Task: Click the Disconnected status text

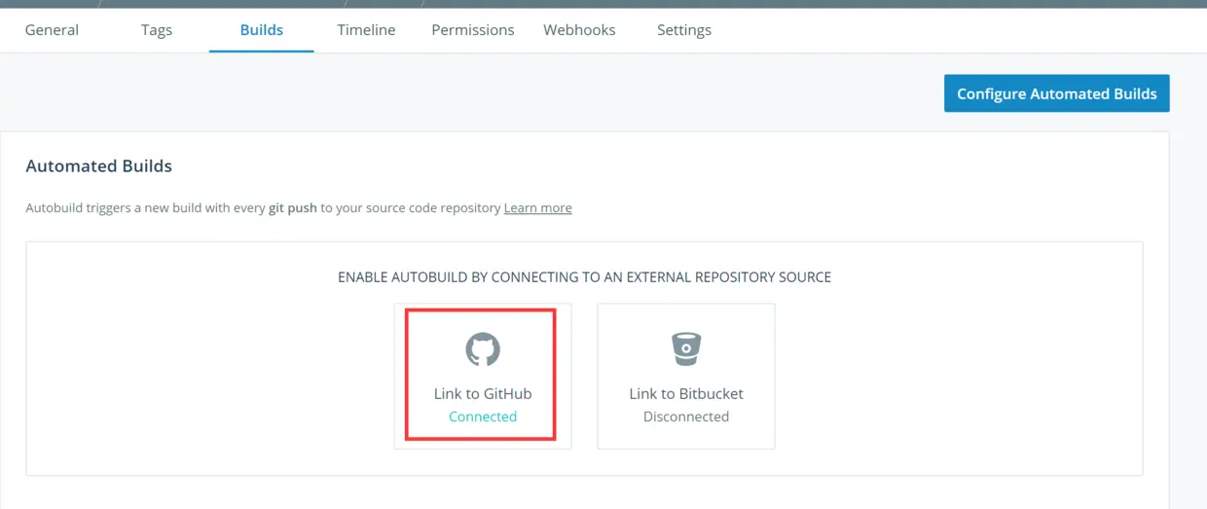Action: (x=686, y=417)
